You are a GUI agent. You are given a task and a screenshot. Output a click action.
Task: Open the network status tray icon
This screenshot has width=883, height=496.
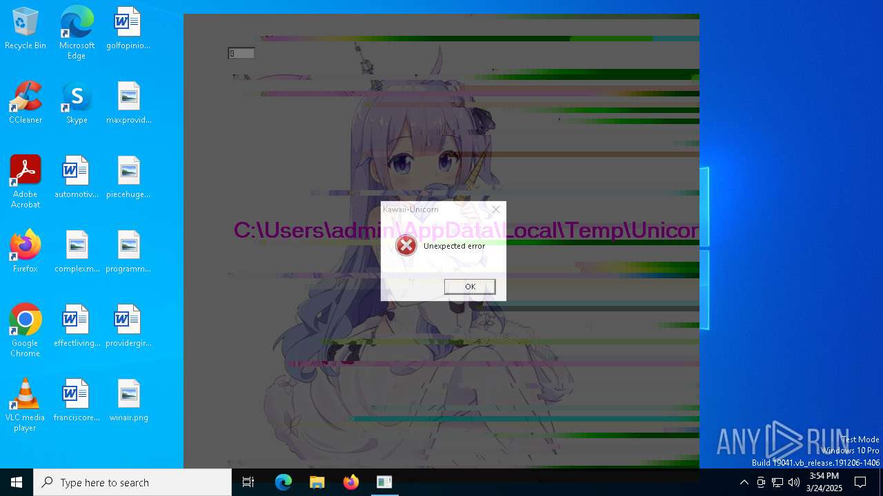(x=777, y=482)
